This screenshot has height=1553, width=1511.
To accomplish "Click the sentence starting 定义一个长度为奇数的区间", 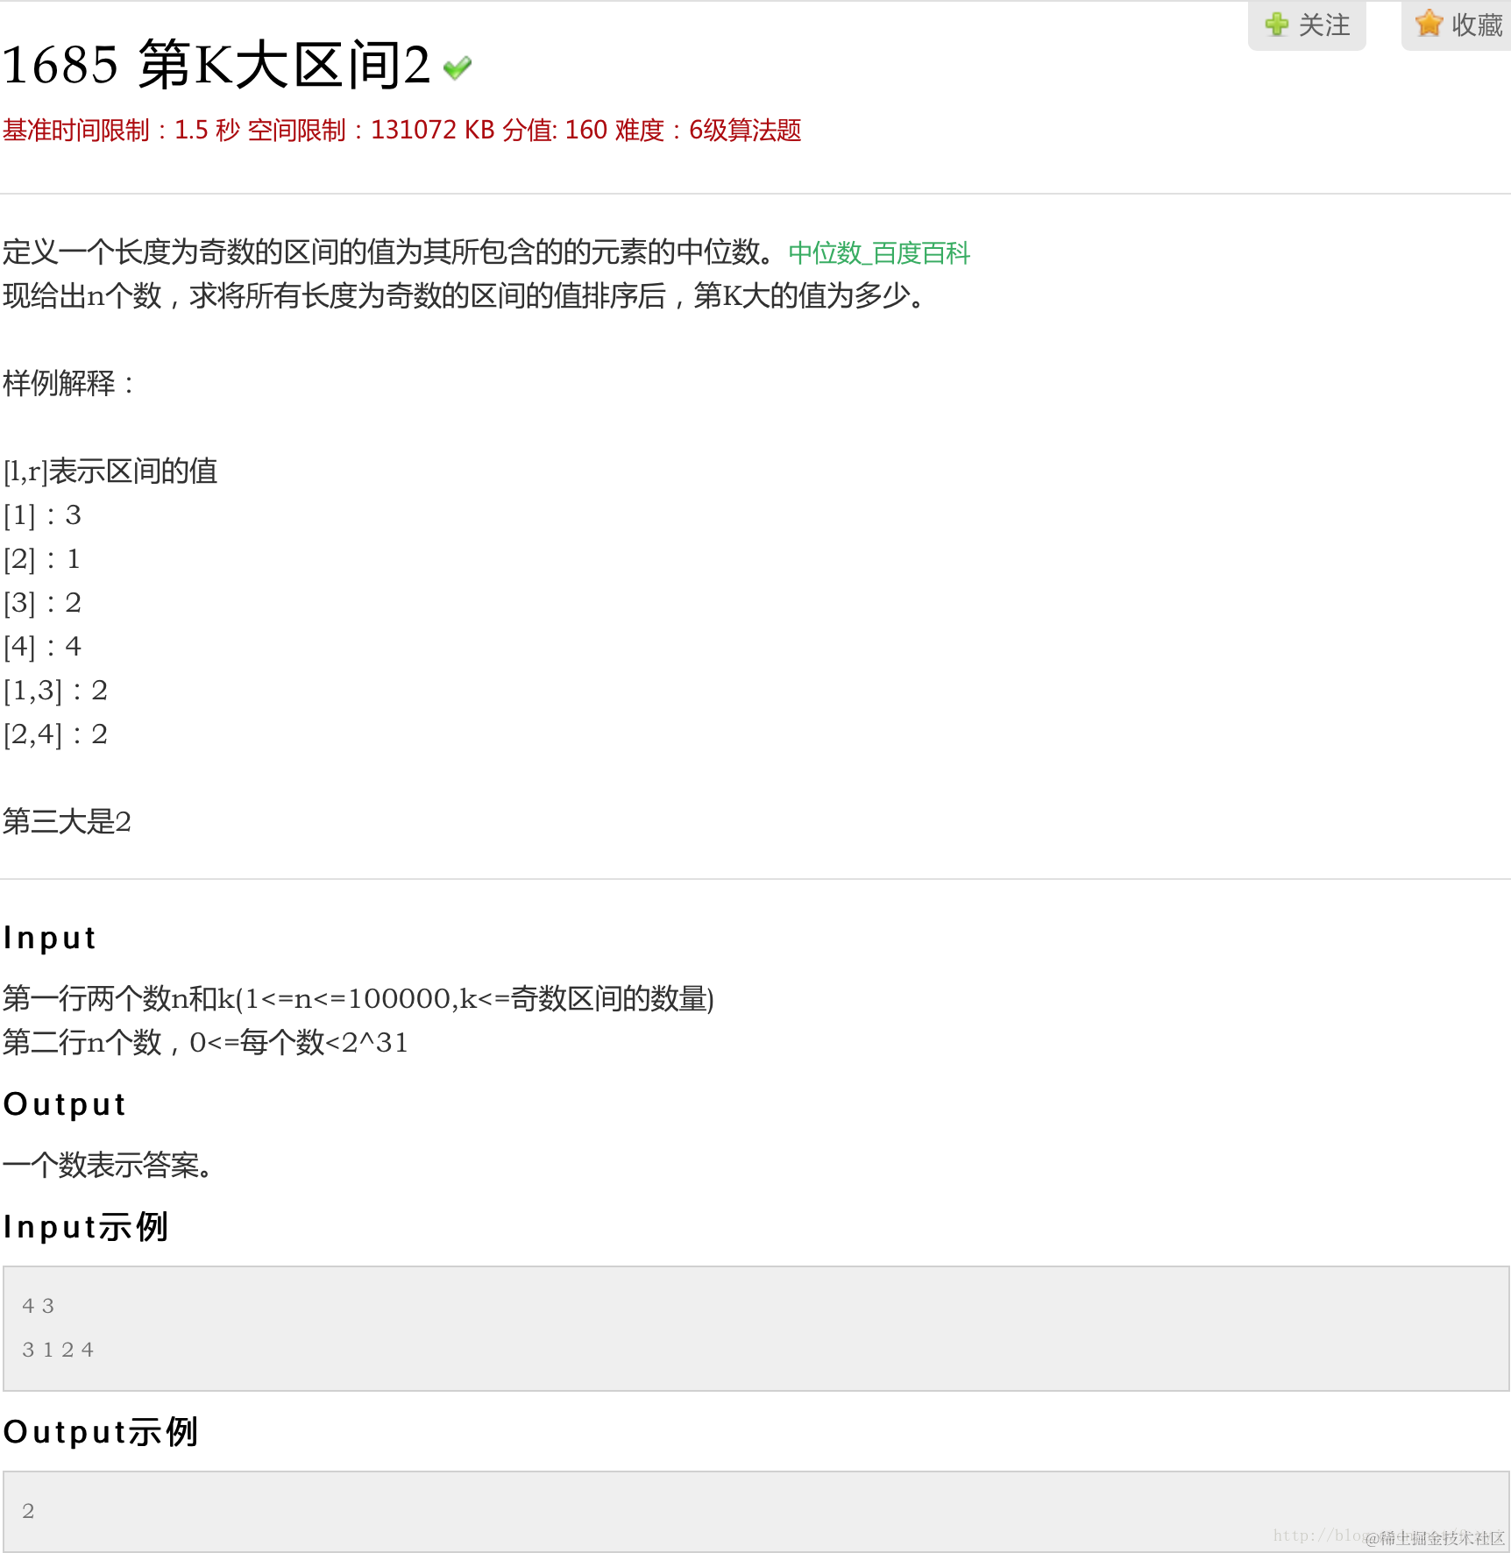I will coord(389,252).
